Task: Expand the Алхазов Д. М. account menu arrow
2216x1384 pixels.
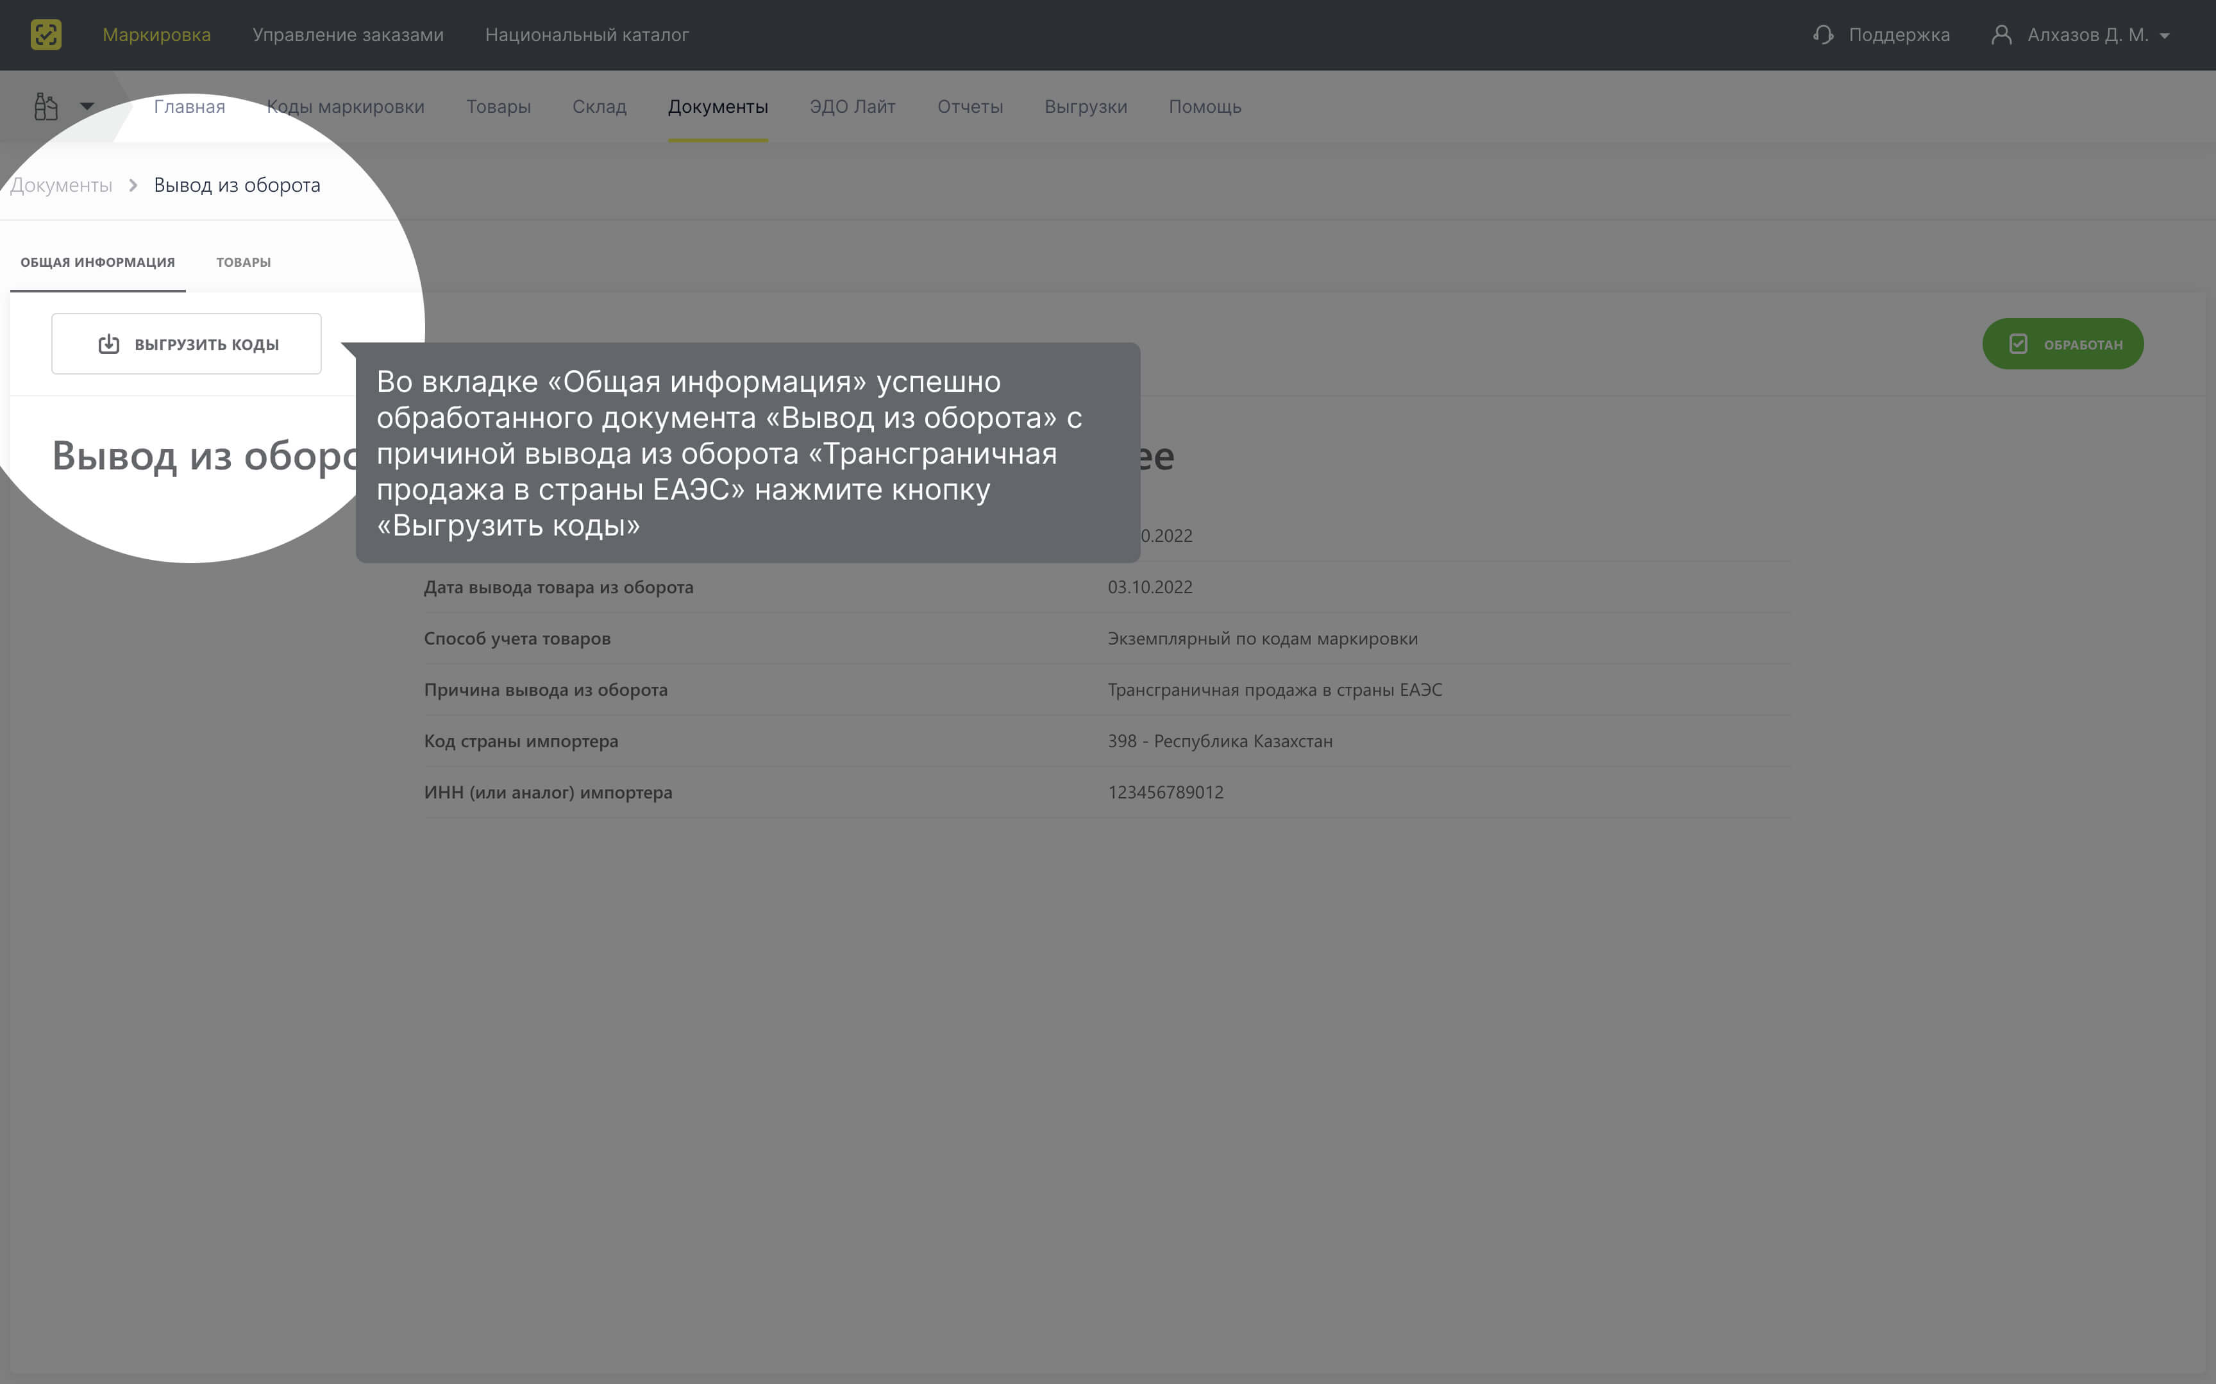Action: [2164, 36]
